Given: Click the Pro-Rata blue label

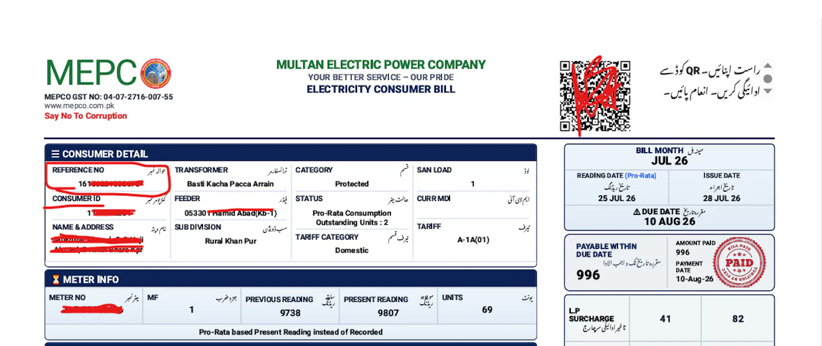Looking at the screenshot, I should point(641,176).
